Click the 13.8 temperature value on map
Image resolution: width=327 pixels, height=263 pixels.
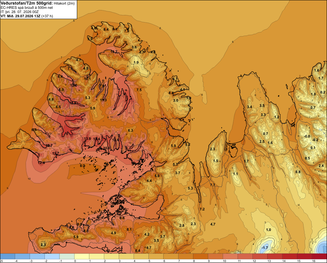87,139
